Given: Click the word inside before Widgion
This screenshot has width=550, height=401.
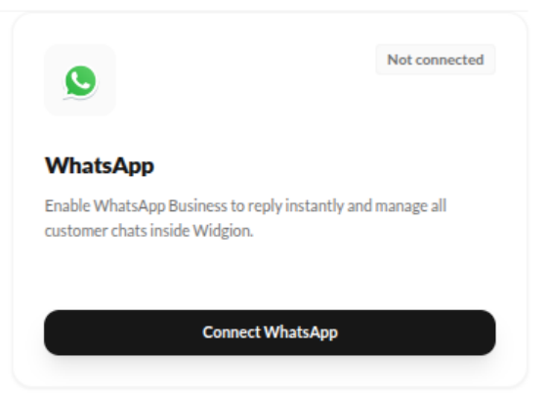Looking at the screenshot, I should (170, 231).
